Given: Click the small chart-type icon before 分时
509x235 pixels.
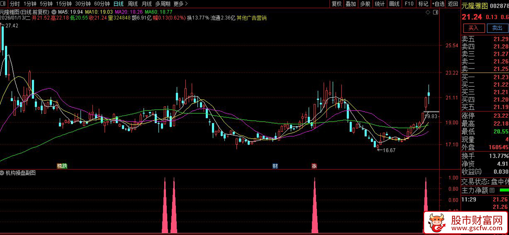Looking at the screenshot, I should tap(4, 3).
